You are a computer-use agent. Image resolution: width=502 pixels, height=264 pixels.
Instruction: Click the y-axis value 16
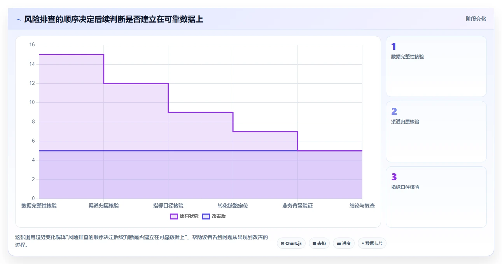click(32, 45)
